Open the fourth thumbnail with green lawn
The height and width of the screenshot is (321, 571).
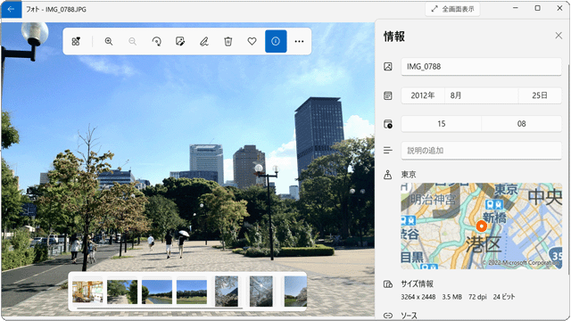pos(192,292)
